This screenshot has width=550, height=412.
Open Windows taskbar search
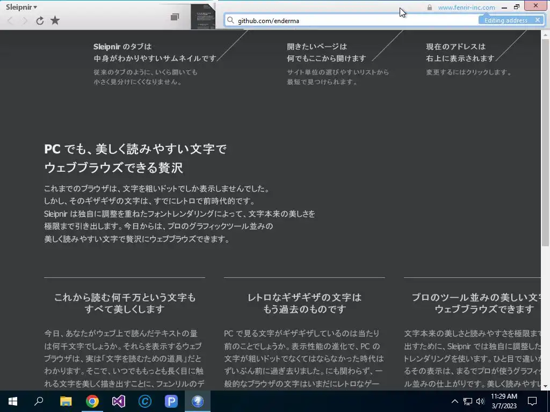(39, 401)
